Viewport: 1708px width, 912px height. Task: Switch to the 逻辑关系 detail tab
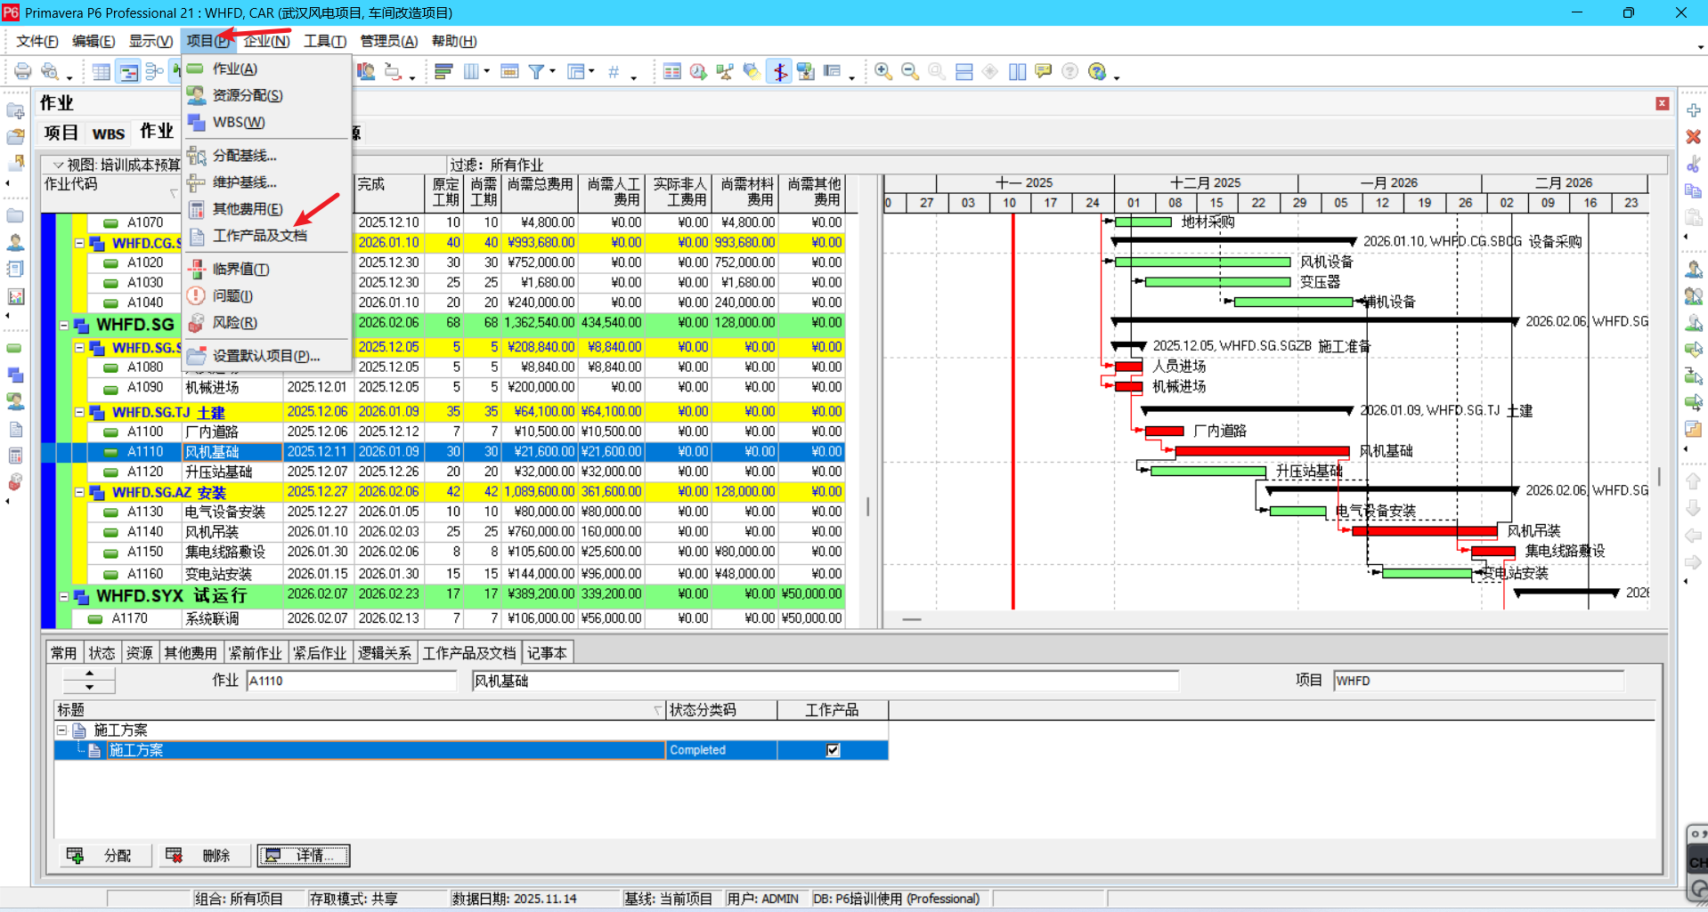[385, 653]
